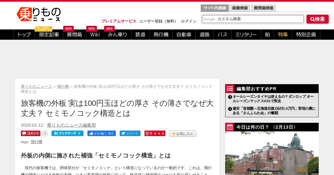Select the サイト内検索 search tab

point(215,8)
